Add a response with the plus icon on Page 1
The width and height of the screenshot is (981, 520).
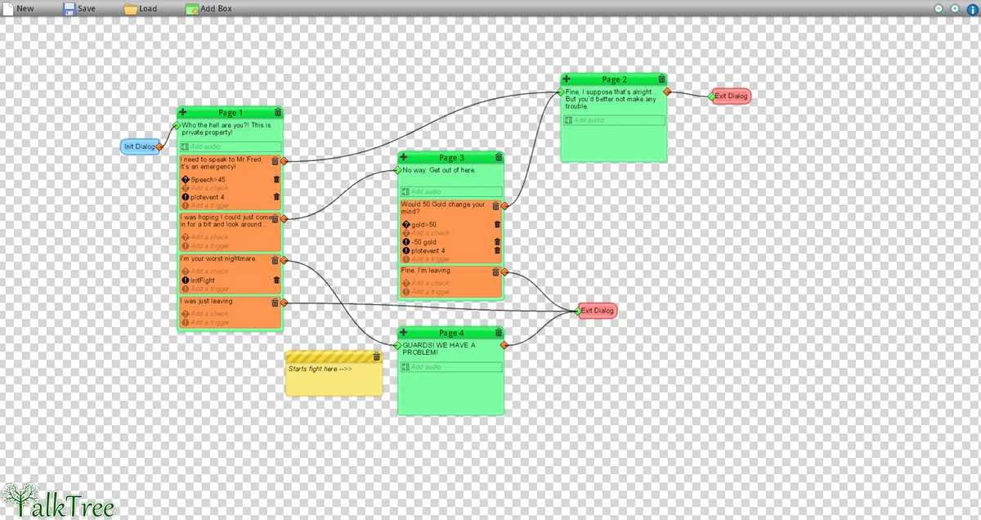pyautogui.click(x=182, y=112)
